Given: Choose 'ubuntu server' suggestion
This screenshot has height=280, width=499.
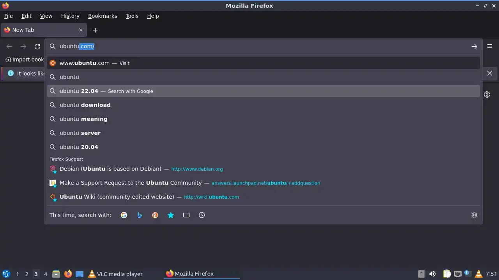Looking at the screenshot, I should [x=264, y=133].
